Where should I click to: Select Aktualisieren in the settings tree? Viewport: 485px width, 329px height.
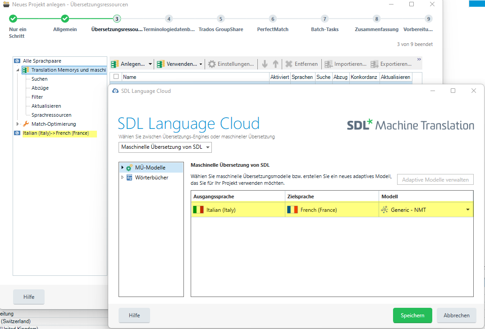46,106
